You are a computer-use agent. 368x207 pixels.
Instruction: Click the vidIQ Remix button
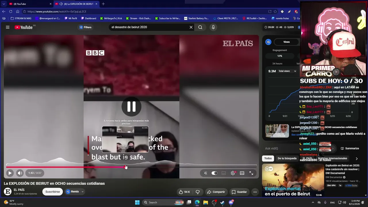point(72,192)
